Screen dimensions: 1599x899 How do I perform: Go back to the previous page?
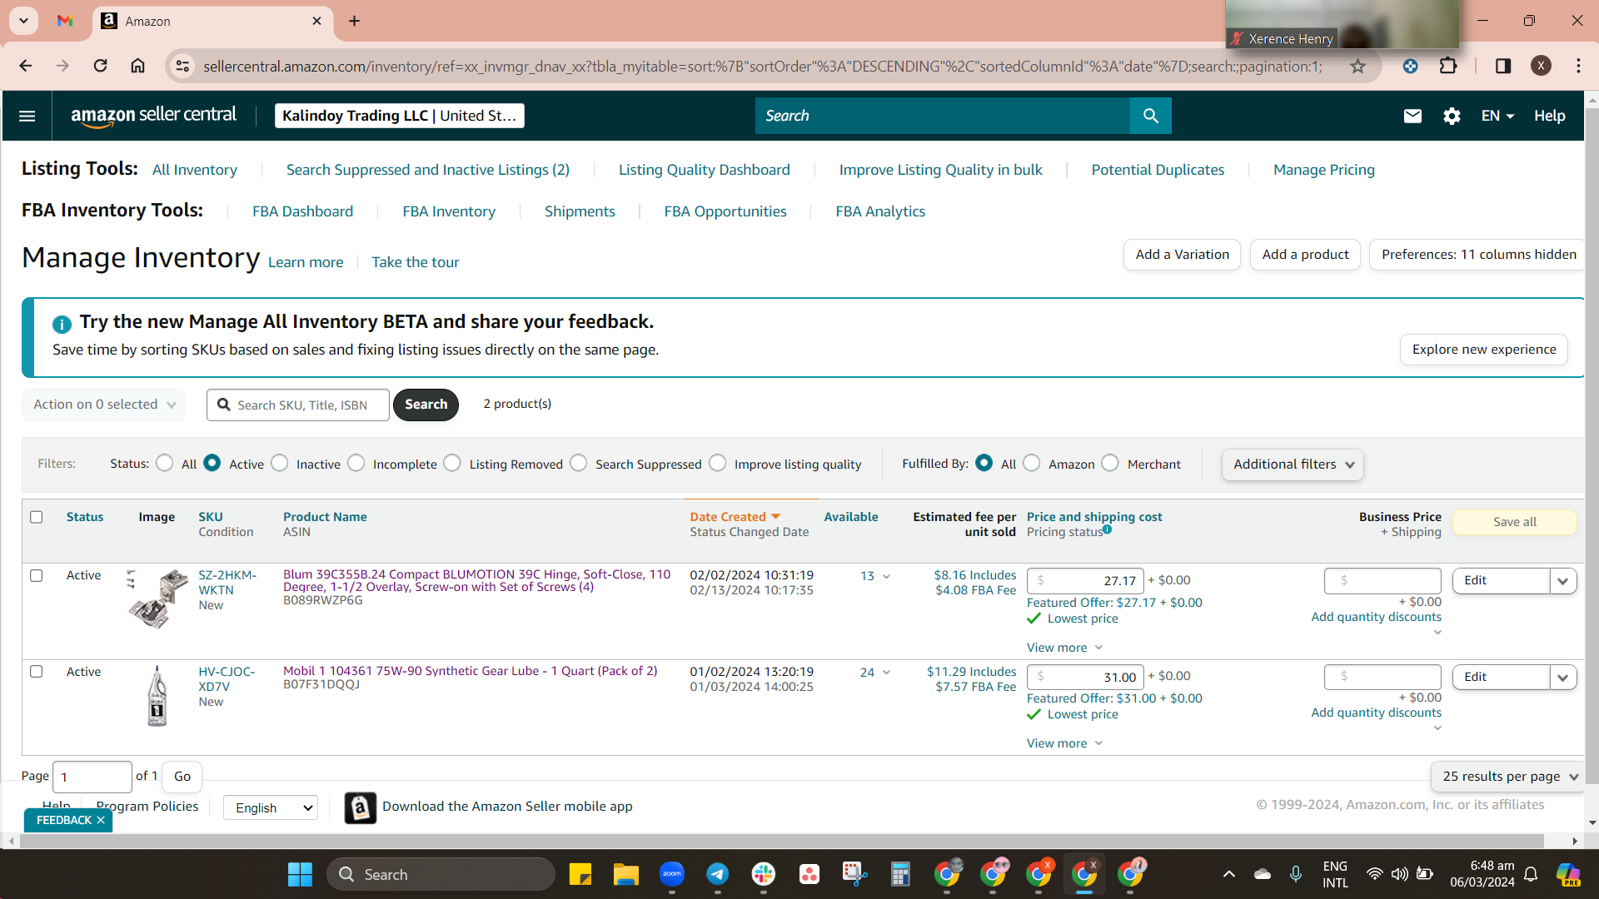tap(26, 66)
